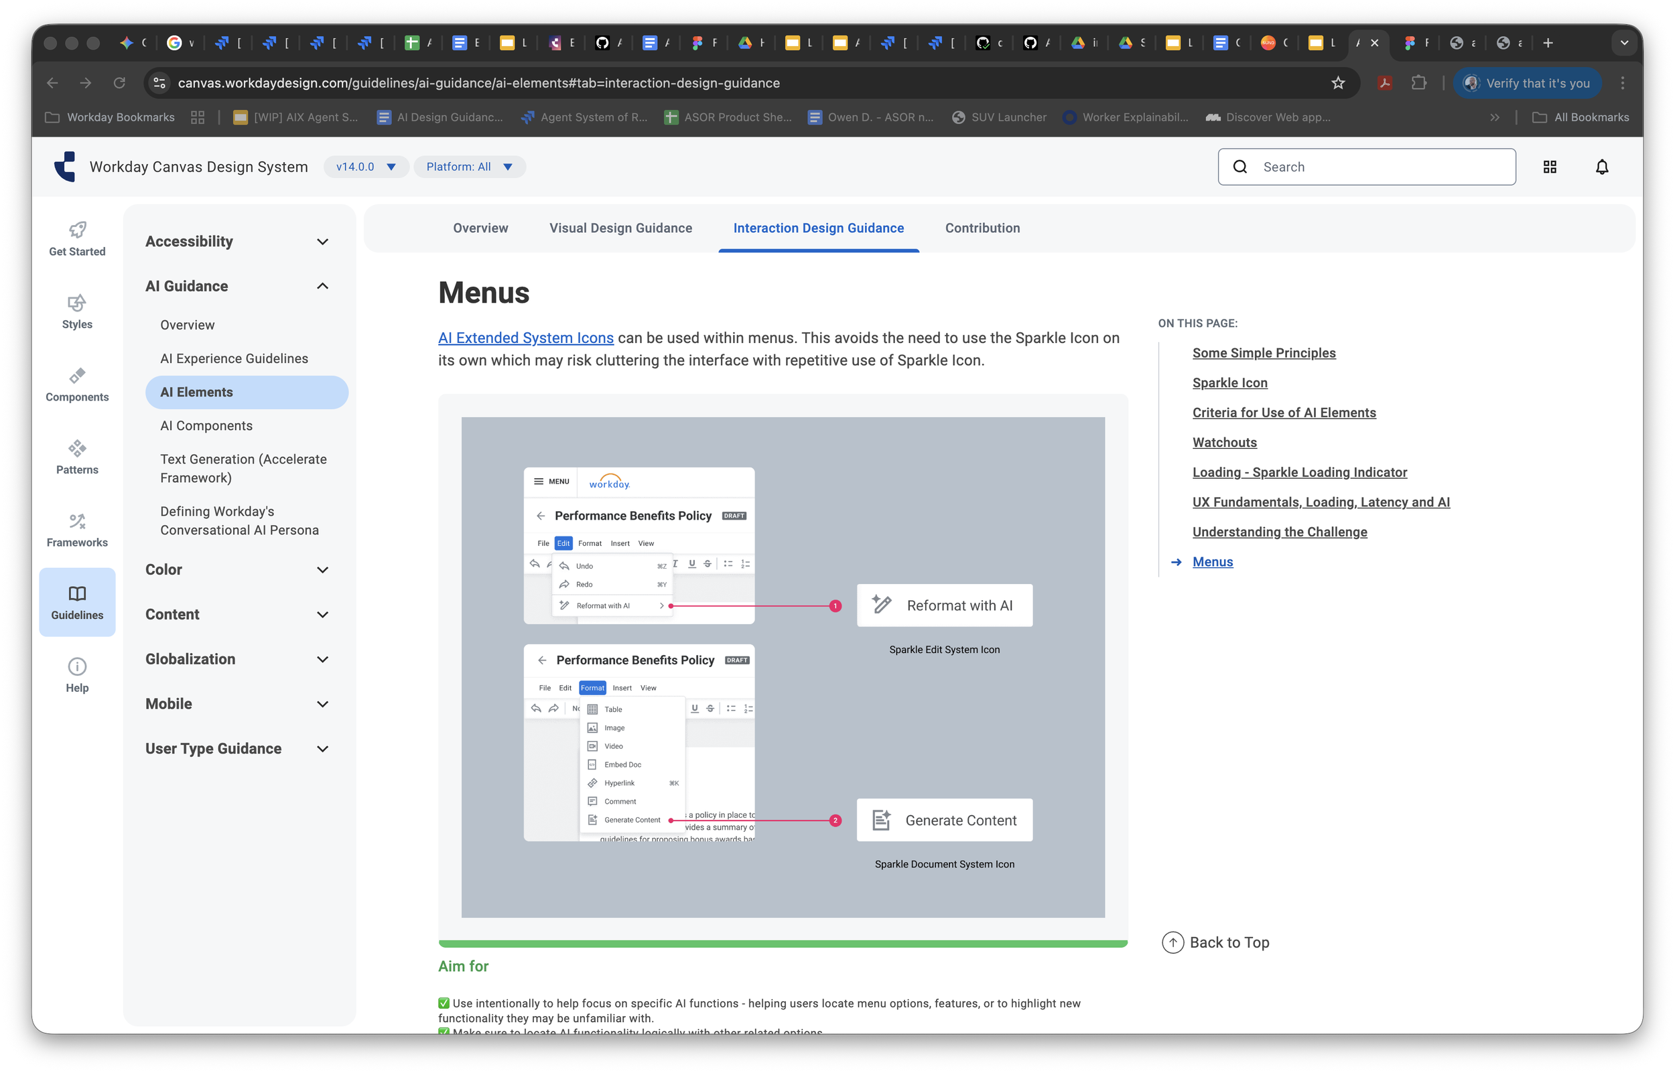Select the Guidelines sidebar item
Viewport: 1675px width, 1073px height.
click(77, 602)
